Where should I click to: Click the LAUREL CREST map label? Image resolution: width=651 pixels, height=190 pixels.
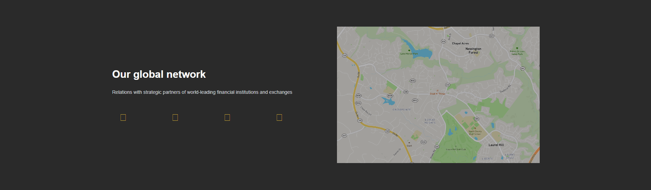coord(510,156)
